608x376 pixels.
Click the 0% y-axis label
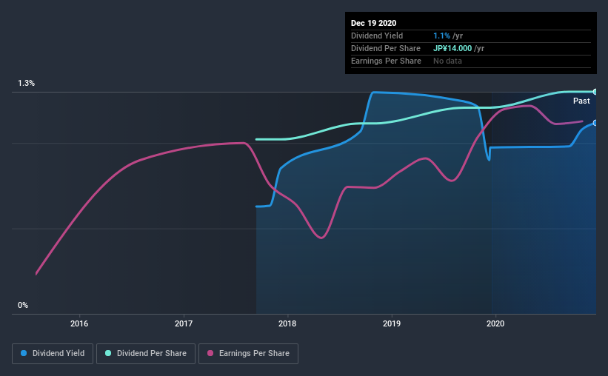[23, 305]
